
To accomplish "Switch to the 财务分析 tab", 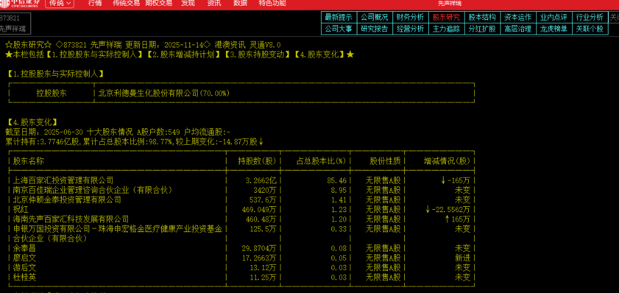I will click(411, 18).
